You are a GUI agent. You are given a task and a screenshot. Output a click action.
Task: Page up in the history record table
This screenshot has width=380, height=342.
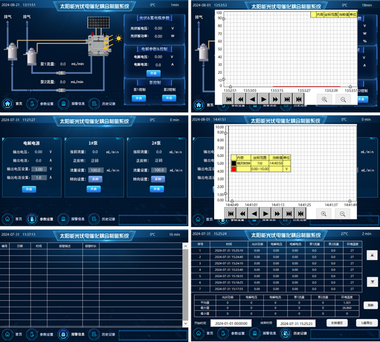click(372, 255)
